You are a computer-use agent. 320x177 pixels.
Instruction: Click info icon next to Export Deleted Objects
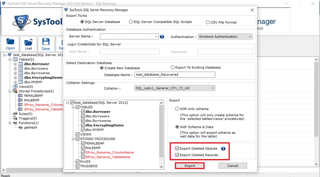pos(223,149)
